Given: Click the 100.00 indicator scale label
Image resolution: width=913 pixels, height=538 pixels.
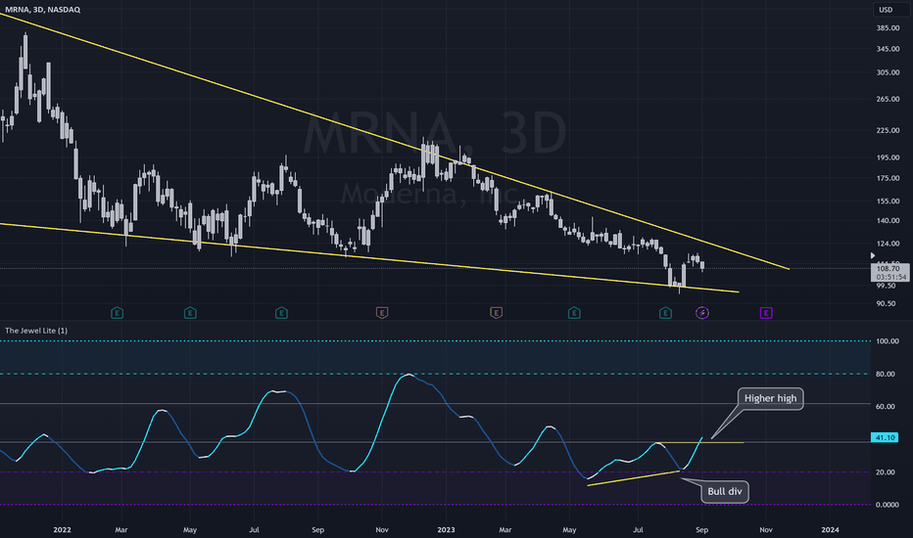Looking at the screenshot, I should 888,341.
